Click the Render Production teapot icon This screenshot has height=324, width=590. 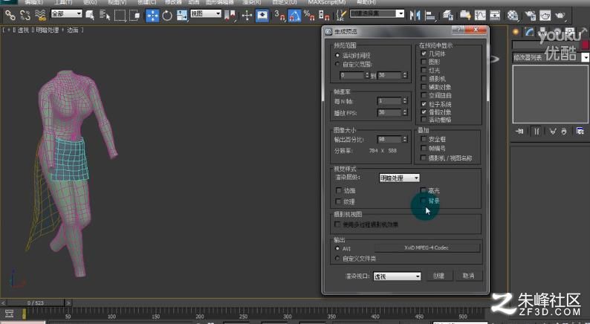tap(560, 16)
